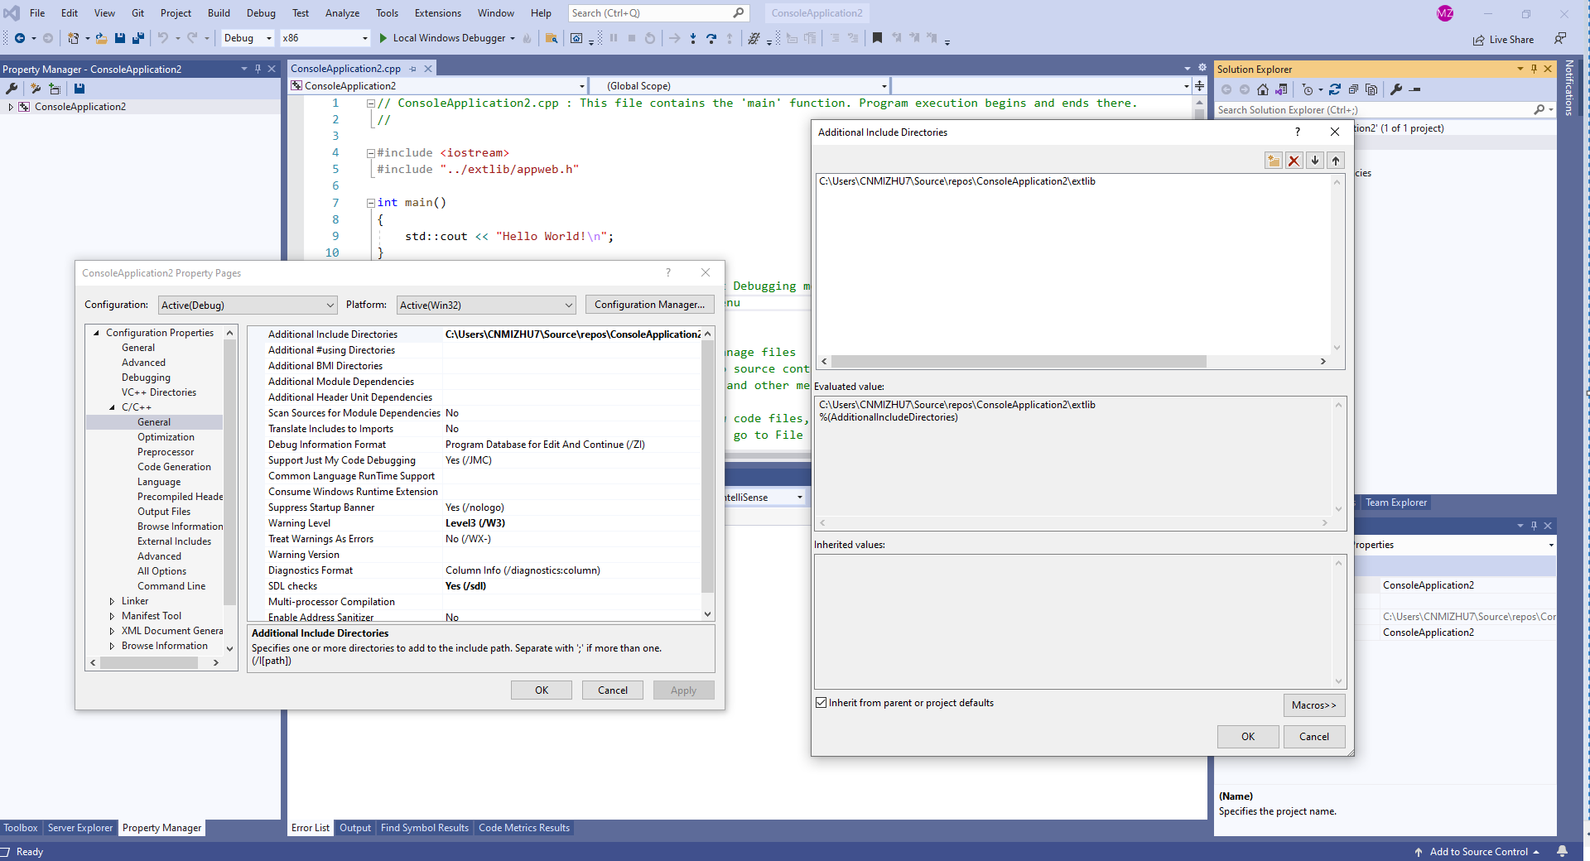
Task: Click the Save icon in main toolbar
Action: [x=120, y=38]
